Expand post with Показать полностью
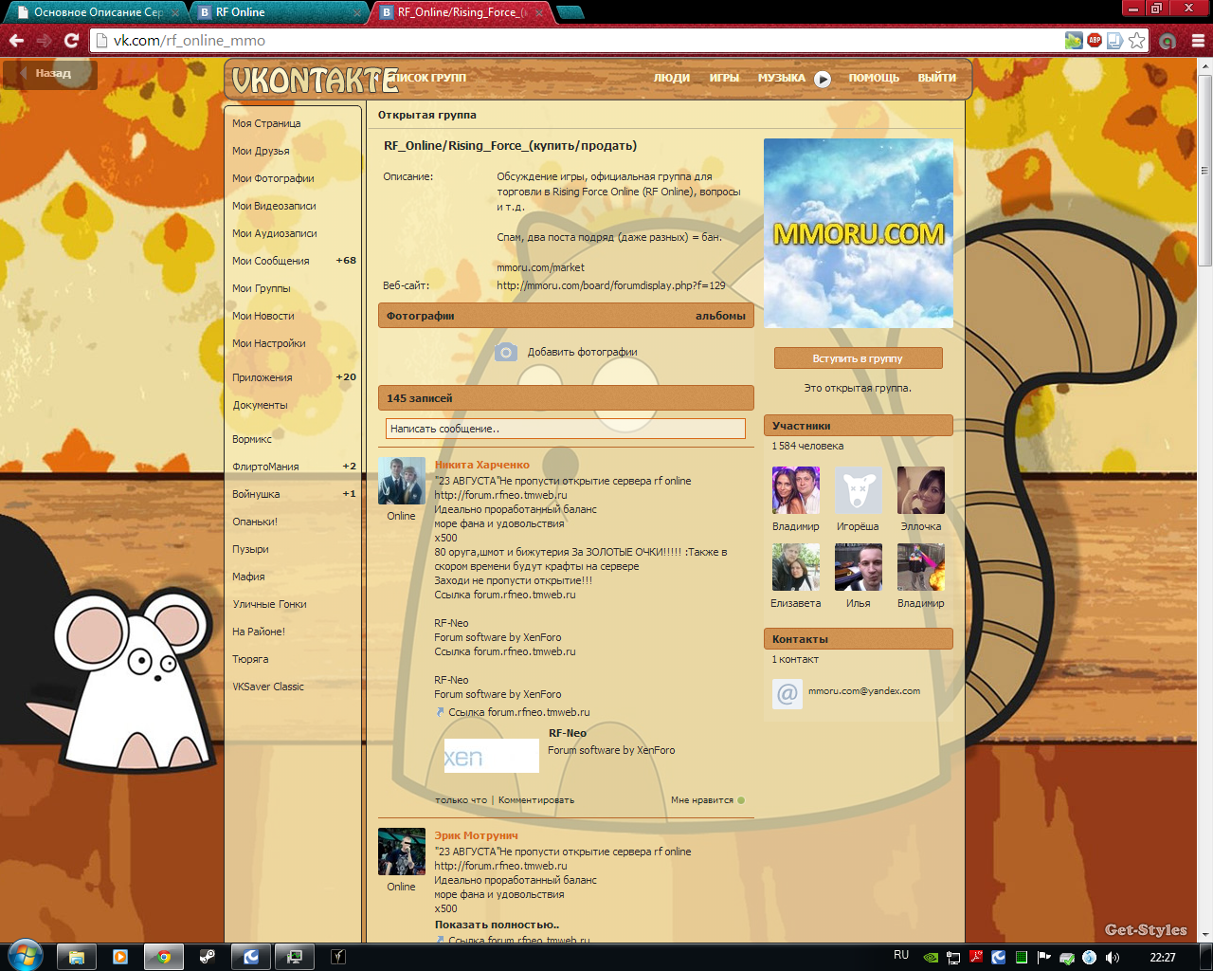Image resolution: width=1213 pixels, height=971 pixels. 497,925
